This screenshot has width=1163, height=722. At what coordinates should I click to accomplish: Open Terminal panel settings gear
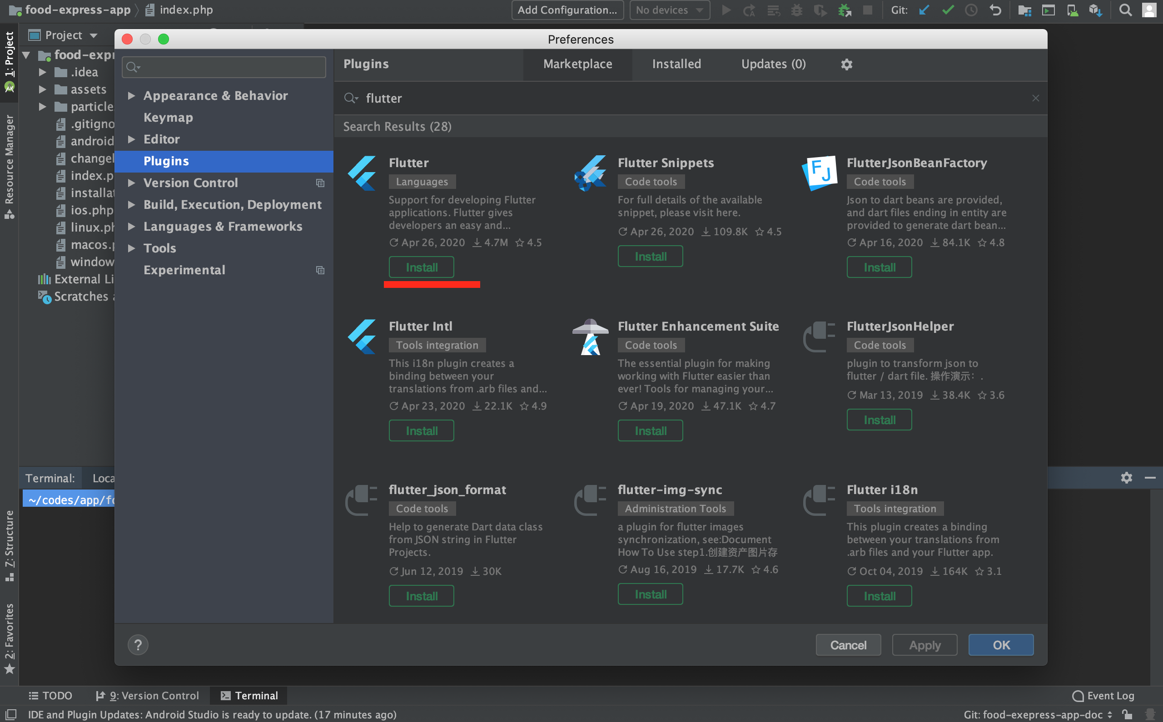coord(1126,478)
